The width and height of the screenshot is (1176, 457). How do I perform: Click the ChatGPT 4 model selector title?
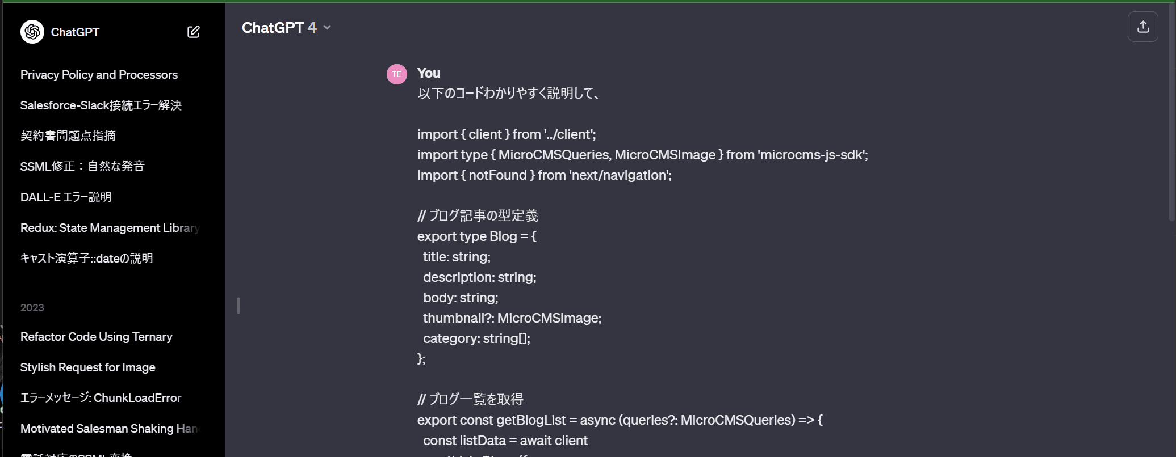coord(279,28)
